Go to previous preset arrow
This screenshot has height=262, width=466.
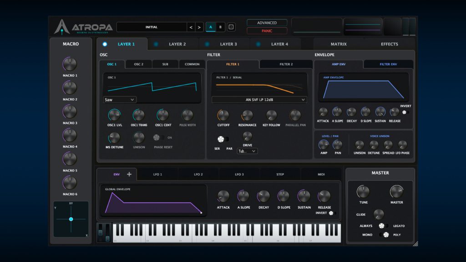[191, 27]
